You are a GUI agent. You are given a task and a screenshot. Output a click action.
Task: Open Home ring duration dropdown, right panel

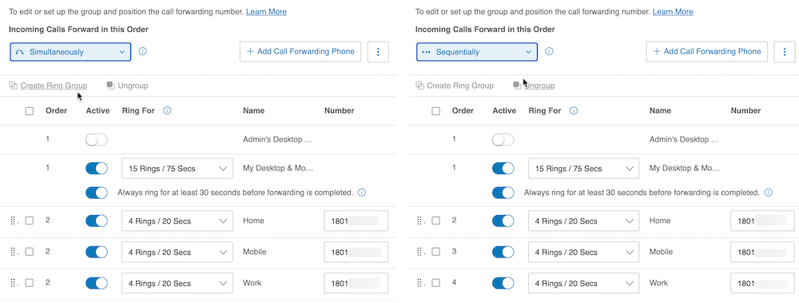click(584, 221)
